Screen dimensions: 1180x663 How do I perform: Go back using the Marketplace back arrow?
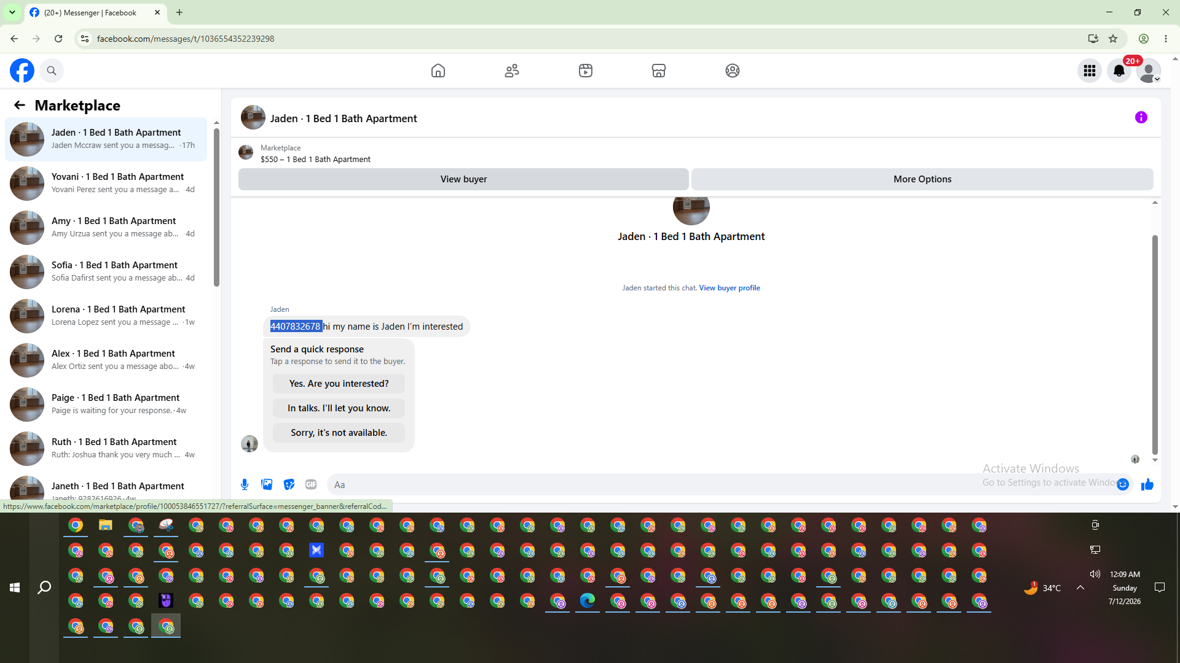pos(20,105)
